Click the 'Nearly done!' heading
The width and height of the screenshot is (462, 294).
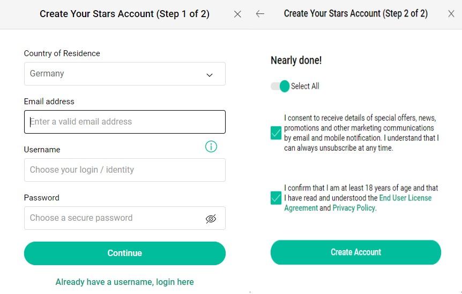(x=296, y=60)
